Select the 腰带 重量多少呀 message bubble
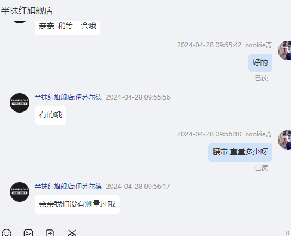The width and height of the screenshot is (291, 236). click(x=240, y=152)
